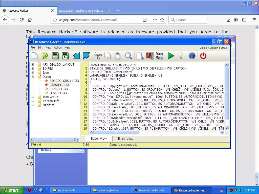
Task: Select BSODCOLORS : 1033 dialog resource
Action: click(64, 81)
